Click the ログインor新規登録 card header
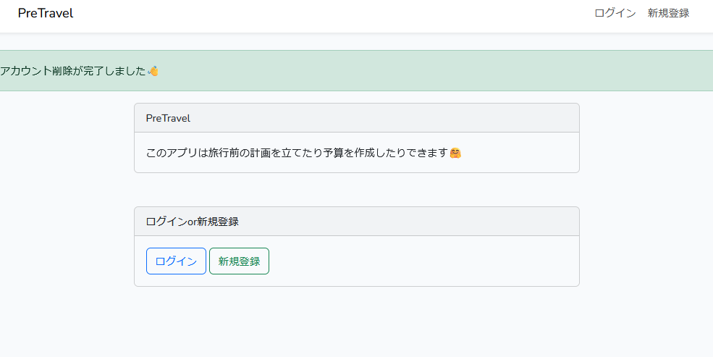713x357 pixels. click(356, 222)
